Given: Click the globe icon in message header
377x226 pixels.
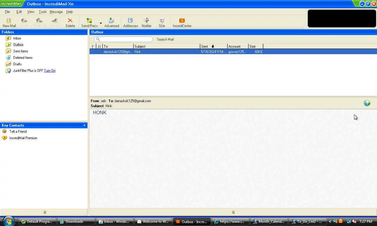Looking at the screenshot, I should [367, 103].
